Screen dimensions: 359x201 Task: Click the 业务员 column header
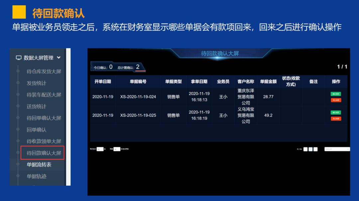[223, 82]
